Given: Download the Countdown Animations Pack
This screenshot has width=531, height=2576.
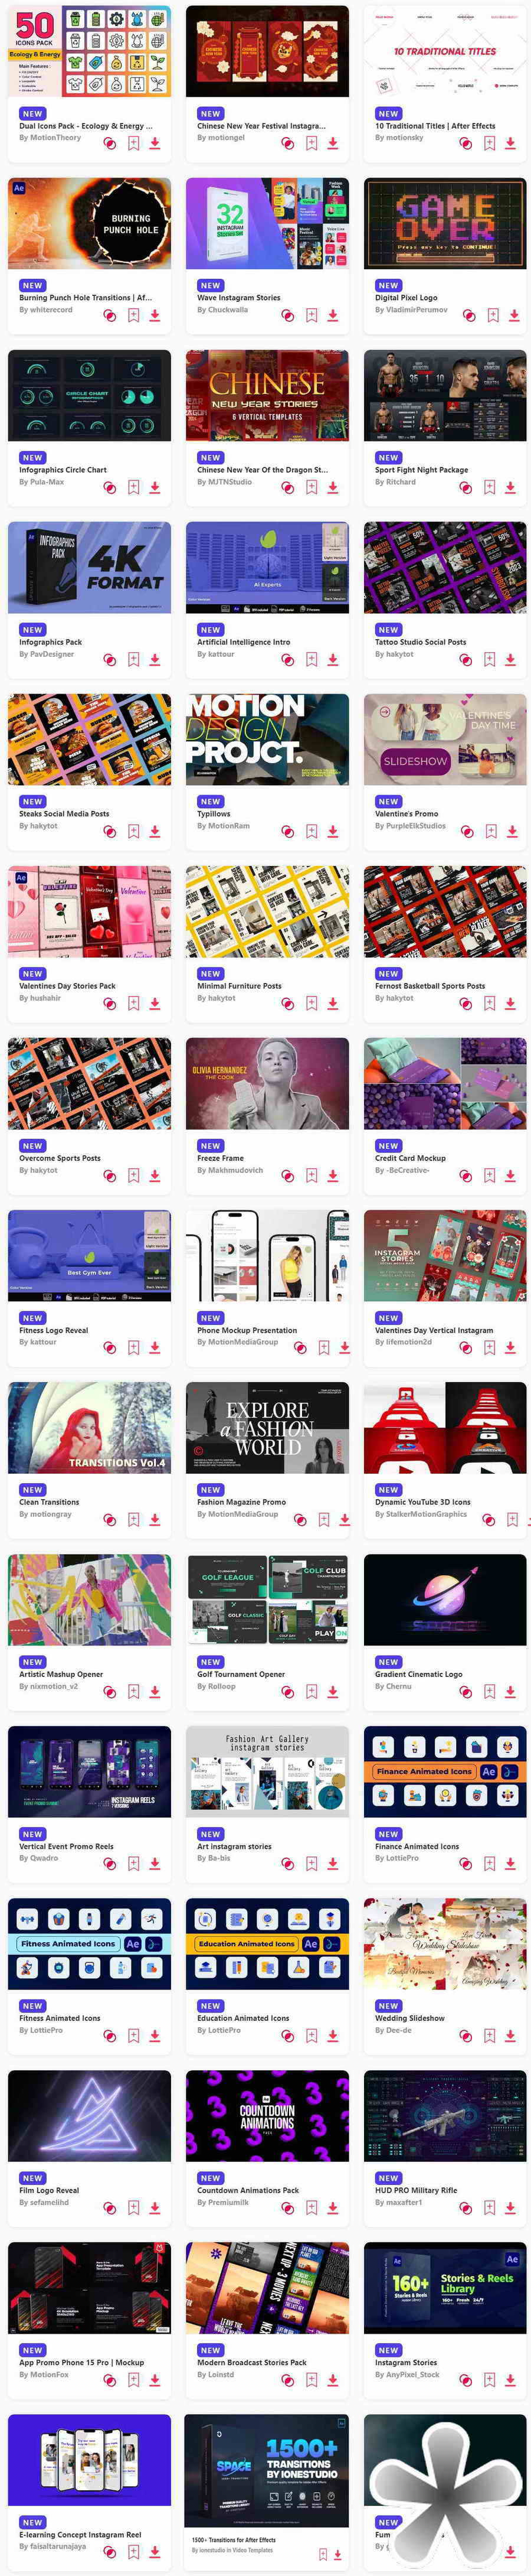Looking at the screenshot, I should click(332, 2208).
